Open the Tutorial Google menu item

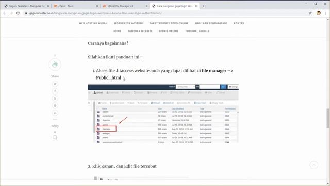point(197,31)
